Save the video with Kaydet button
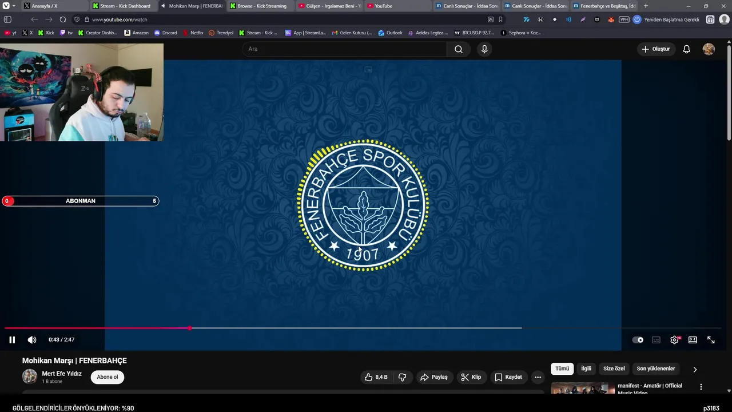The width and height of the screenshot is (732, 412). [508, 377]
